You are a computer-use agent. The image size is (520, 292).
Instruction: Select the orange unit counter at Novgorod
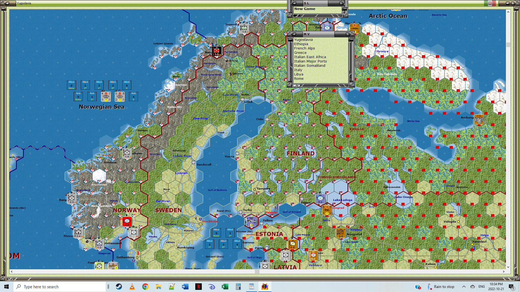pyautogui.click(x=341, y=233)
